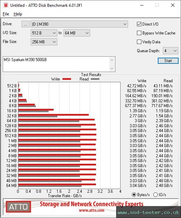Open the I/O Size end 64 MB dropdown
This screenshot has height=218, width=181.
tap(77, 33)
